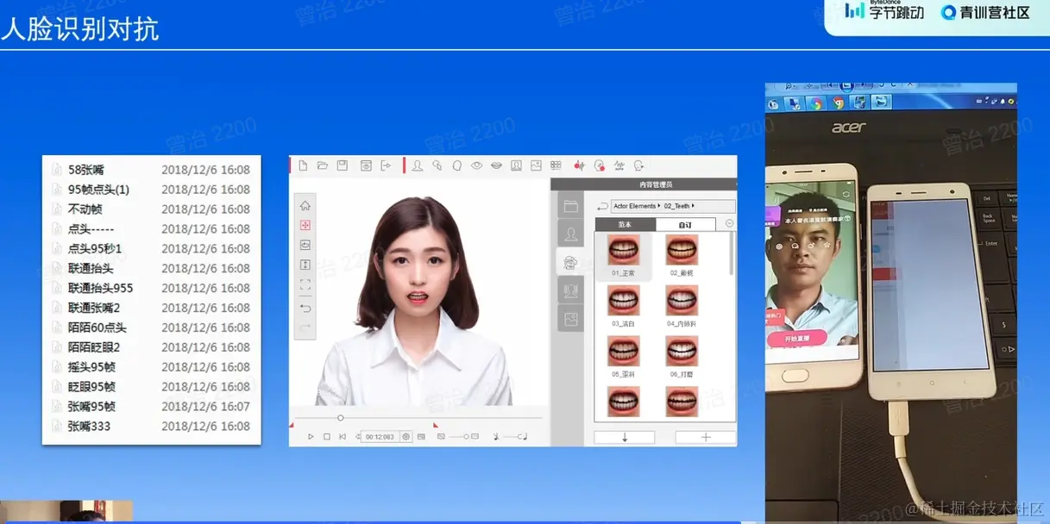Select the lips/mouth toolbar icon
1050x524 pixels.
point(496,165)
